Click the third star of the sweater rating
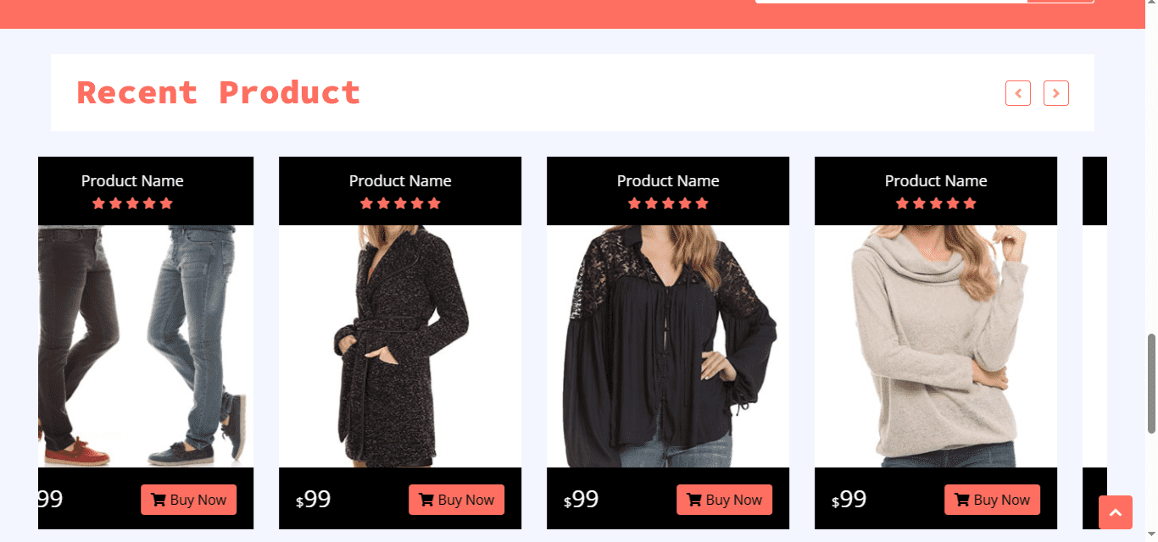This screenshot has height=542, width=1158. [936, 203]
